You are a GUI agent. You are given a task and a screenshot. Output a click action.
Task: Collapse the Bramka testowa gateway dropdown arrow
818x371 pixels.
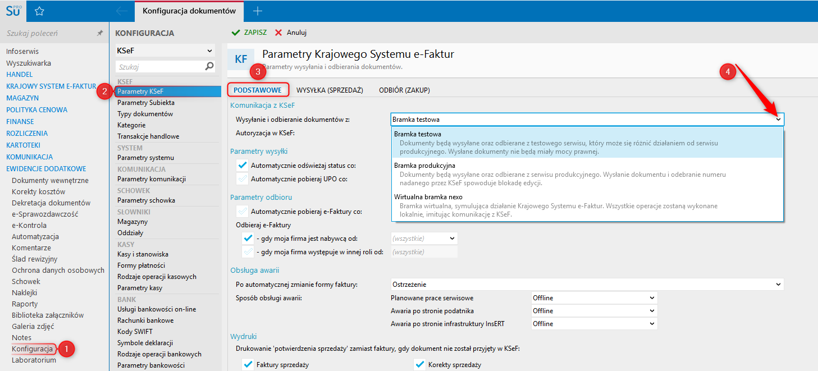(x=778, y=119)
